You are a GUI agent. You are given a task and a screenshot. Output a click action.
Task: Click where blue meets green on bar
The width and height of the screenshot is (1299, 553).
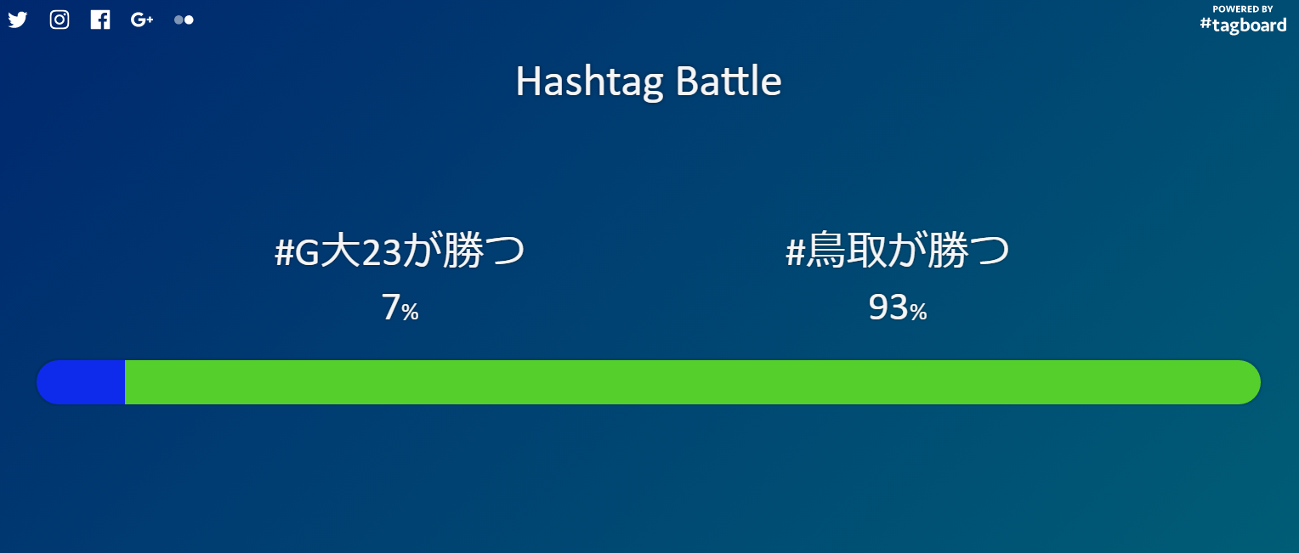pos(125,382)
